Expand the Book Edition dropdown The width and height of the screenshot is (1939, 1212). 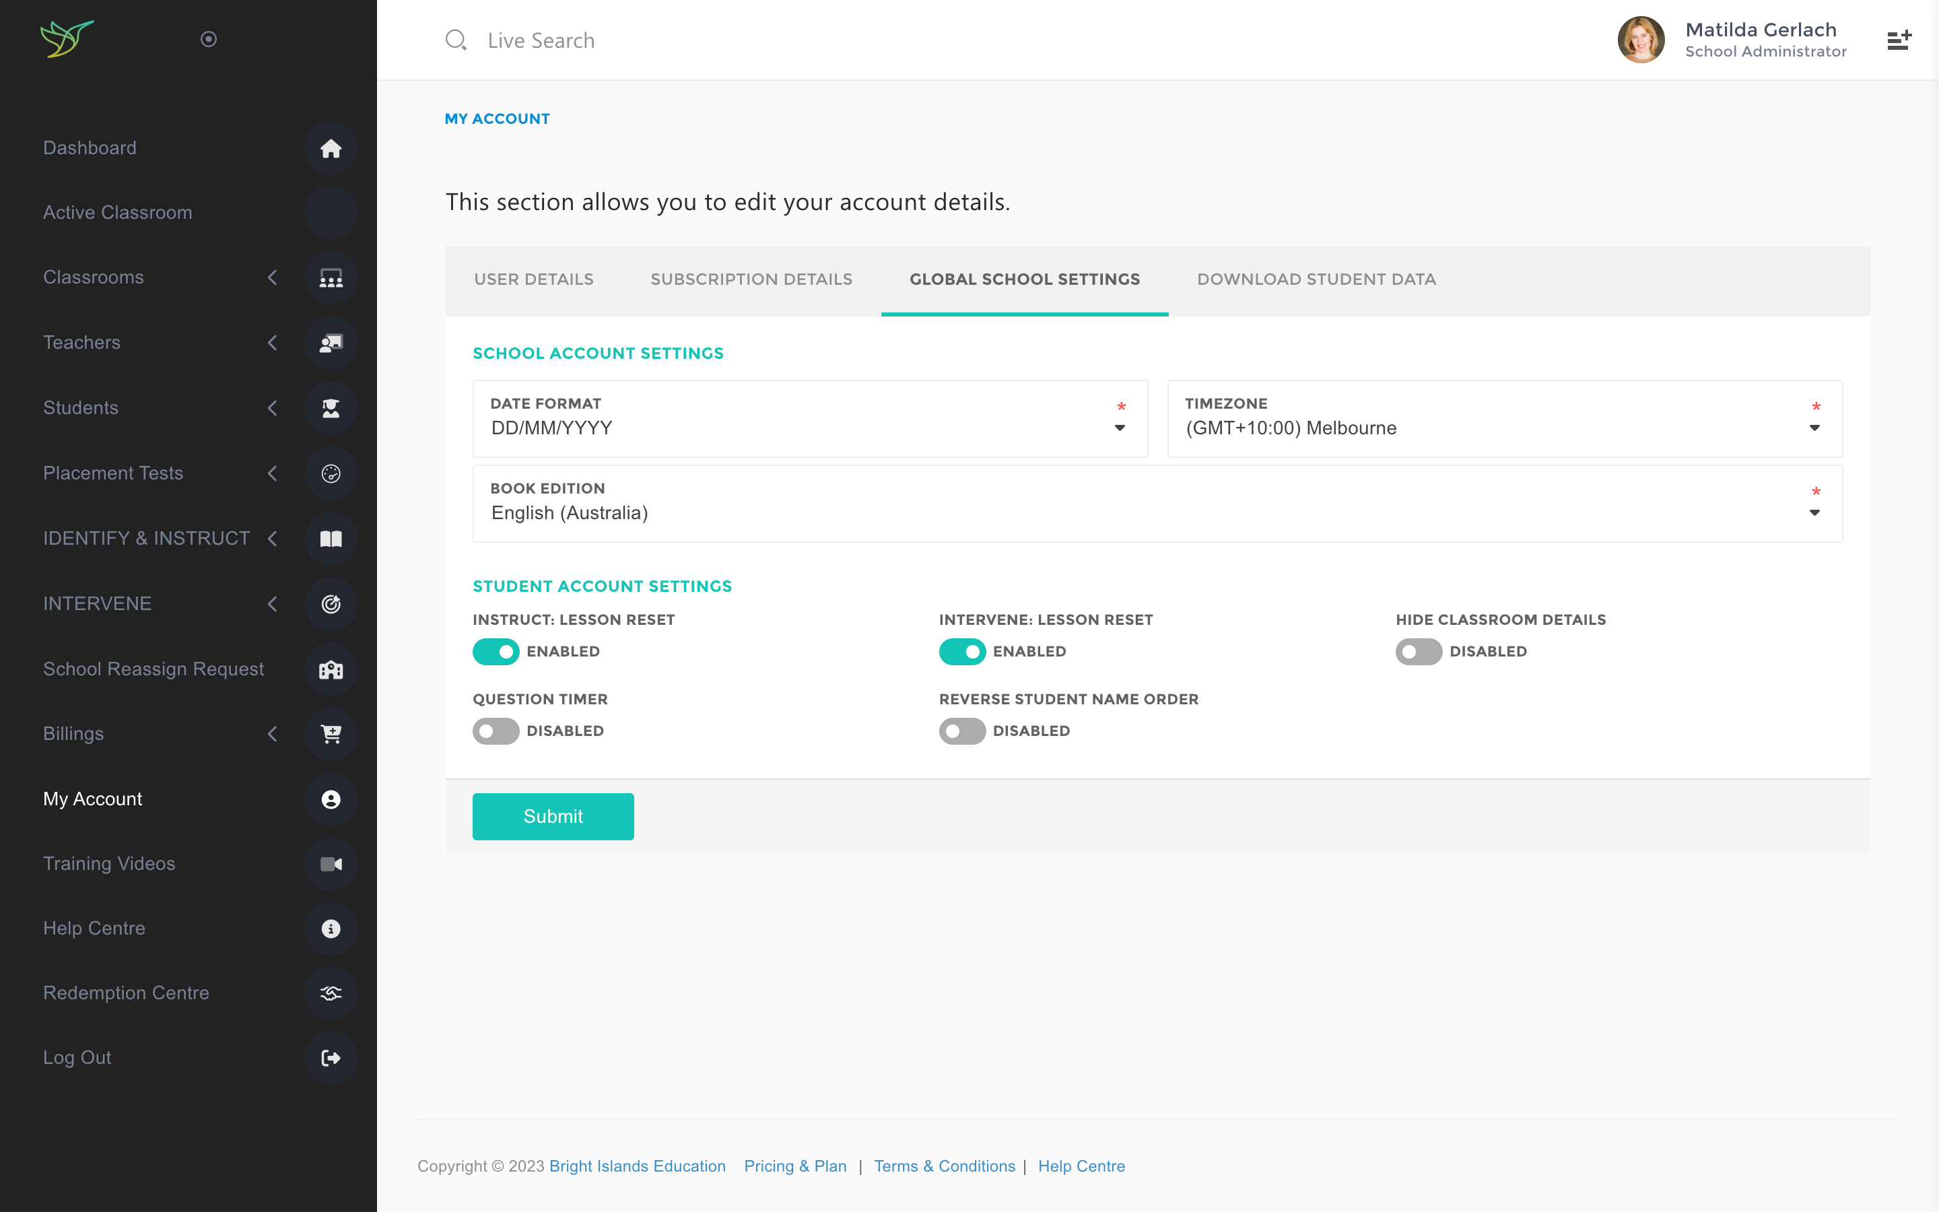(1814, 512)
